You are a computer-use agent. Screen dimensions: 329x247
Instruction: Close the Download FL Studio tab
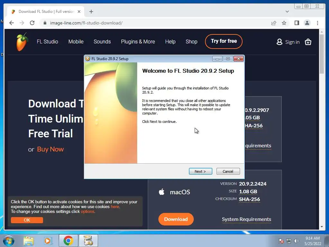coord(79,12)
